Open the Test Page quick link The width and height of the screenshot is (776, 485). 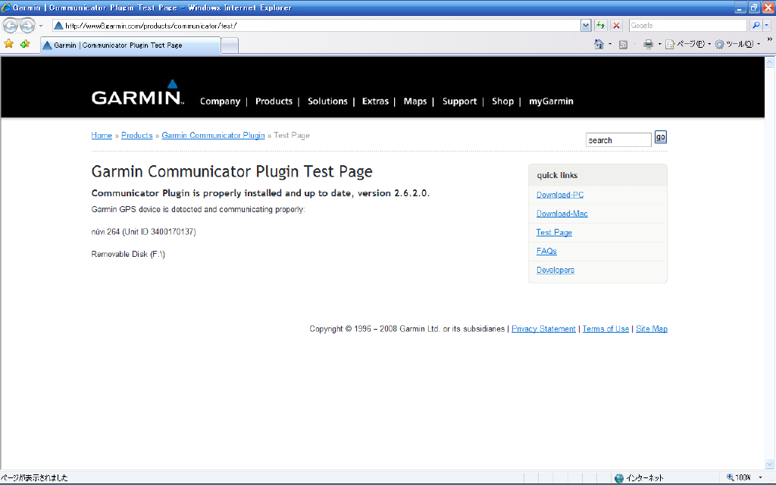(x=554, y=233)
